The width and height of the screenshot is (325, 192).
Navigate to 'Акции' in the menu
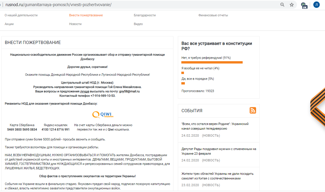pos(9,24)
